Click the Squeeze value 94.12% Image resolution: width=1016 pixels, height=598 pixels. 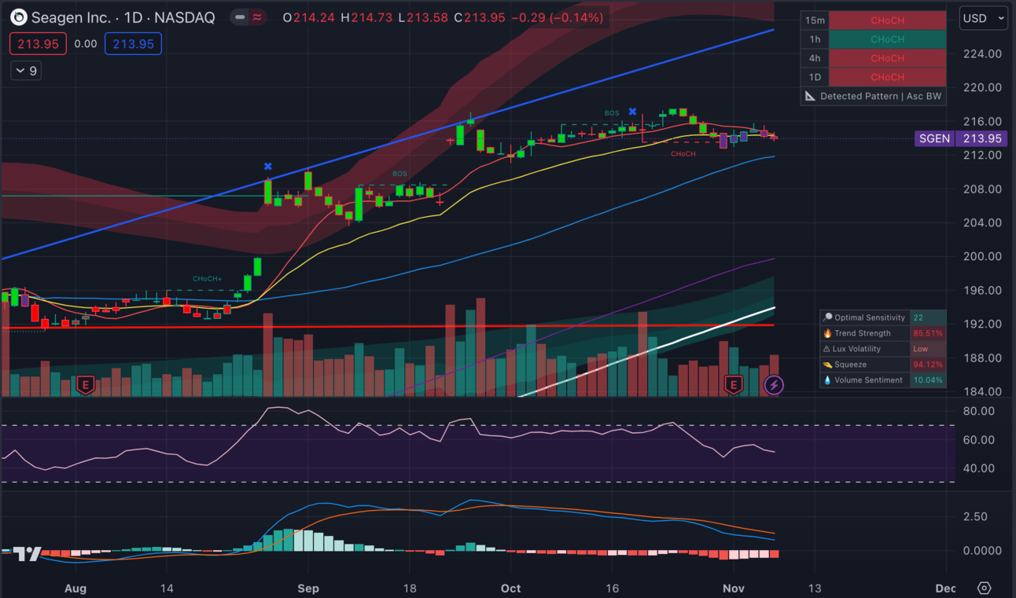click(x=928, y=365)
